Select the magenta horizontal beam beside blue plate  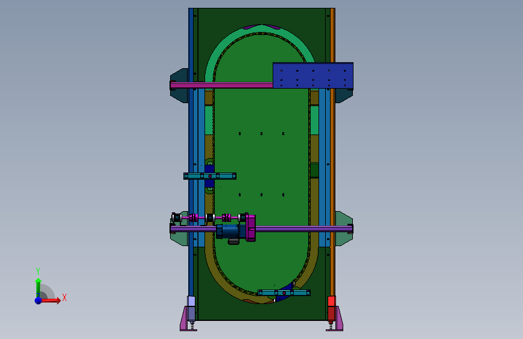pos(221,86)
